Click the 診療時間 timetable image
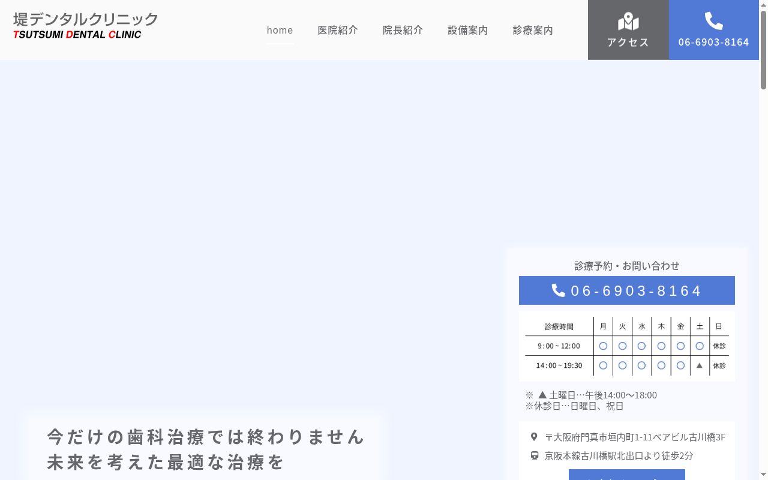 click(627, 346)
